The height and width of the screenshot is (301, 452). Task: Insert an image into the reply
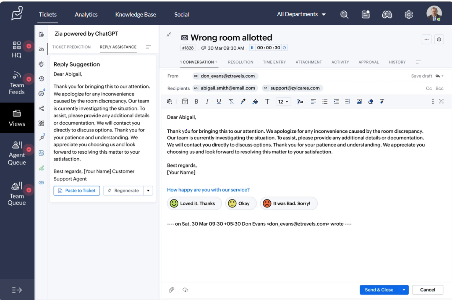click(359, 101)
